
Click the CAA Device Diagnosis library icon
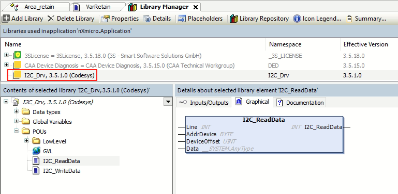click(x=17, y=65)
